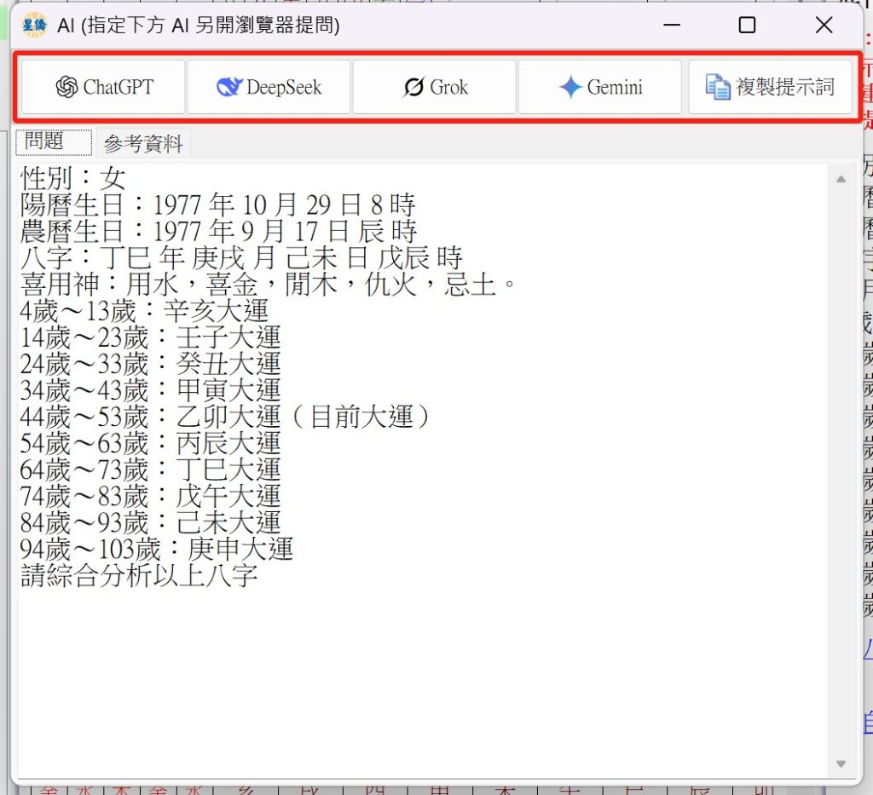
Task: Open the 参考資料 tab
Action: click(x=143, y=144)
